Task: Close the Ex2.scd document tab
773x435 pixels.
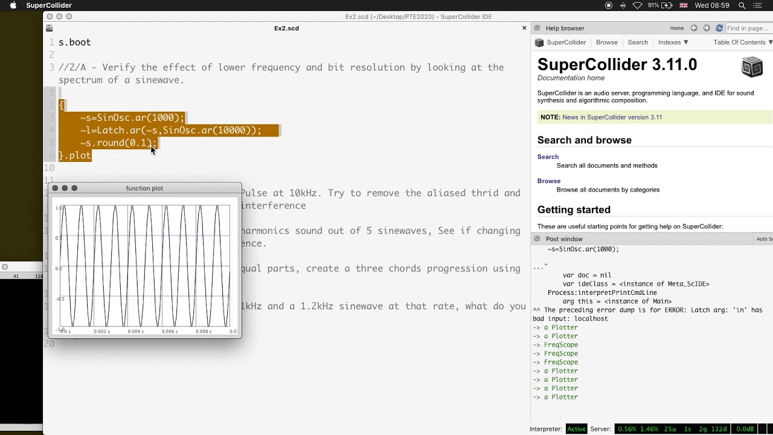Action: (524, 28)
